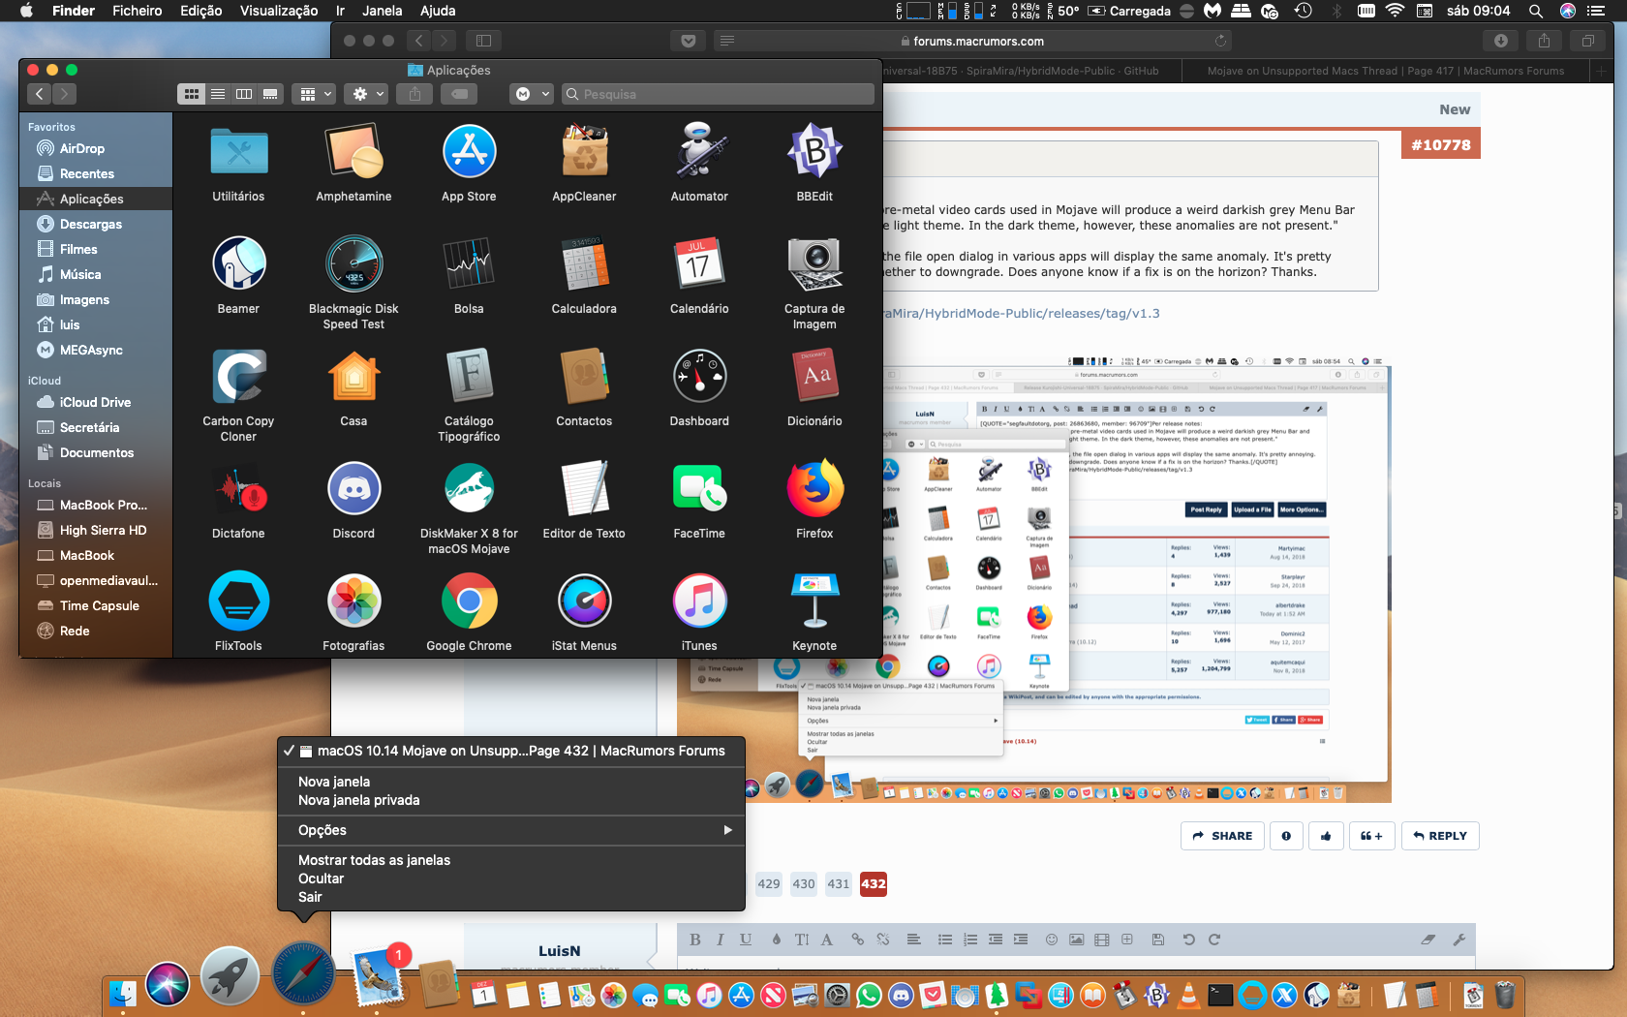The image size is (1627, 1017).
Task: Open the text color dropdown in editor
Action: click(x=776, y=940)
